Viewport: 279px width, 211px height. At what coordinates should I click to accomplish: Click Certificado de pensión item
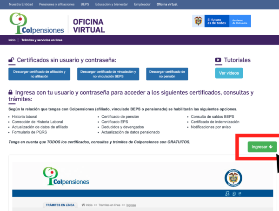pyautogui.click(x=120, y=116)
